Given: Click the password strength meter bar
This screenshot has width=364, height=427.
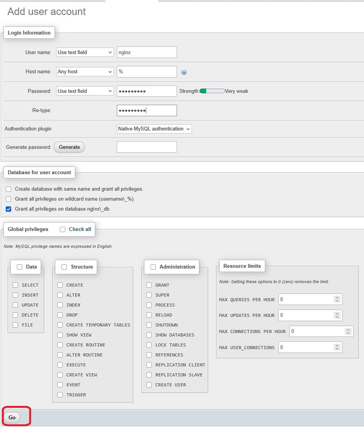Looking at the screenshot, I should (212, 91).
